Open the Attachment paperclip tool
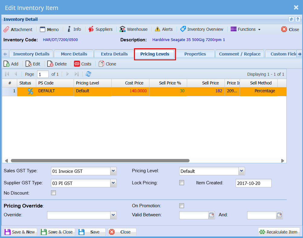 click(x=18, y=29)
